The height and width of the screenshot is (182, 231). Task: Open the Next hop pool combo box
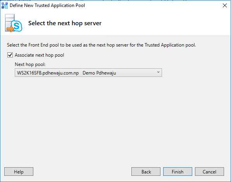click(x=88, y=73)
